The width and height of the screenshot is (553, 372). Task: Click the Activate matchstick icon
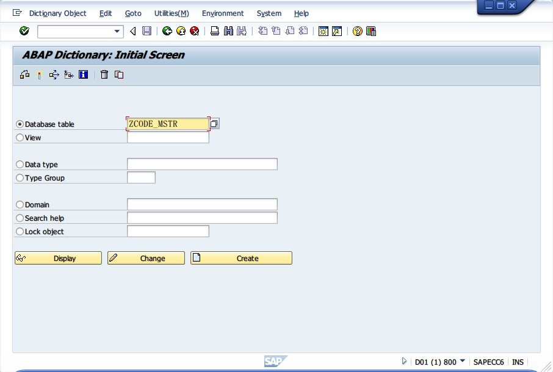pos(39,74)
